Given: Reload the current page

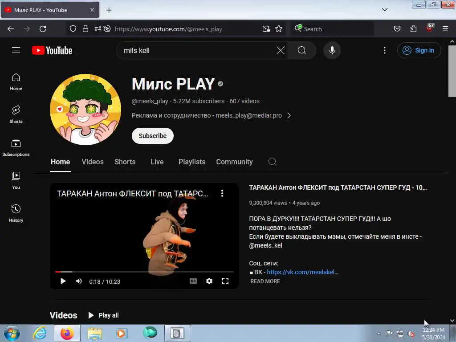Looking at the screenshot, I should click(x=43, y=29).
